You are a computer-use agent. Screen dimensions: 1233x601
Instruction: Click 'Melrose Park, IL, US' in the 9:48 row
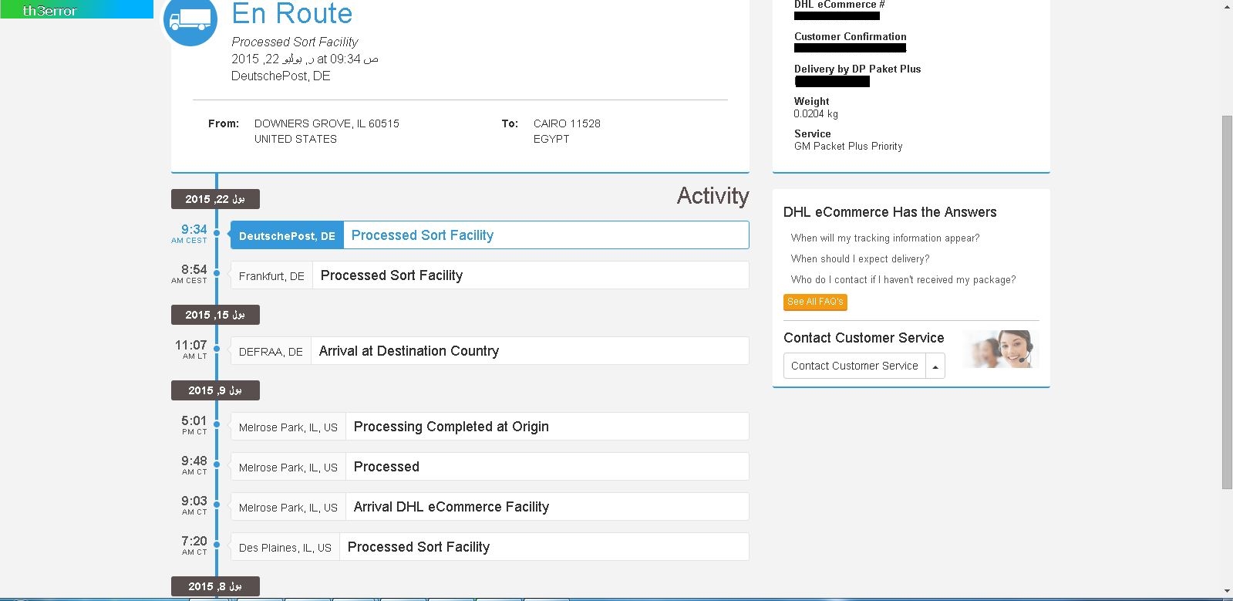tap(288, 468)
